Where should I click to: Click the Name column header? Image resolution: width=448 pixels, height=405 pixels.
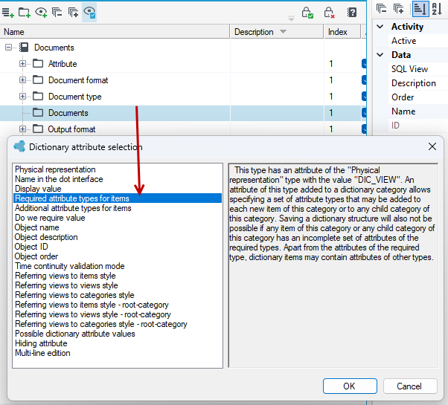pyautogui.click(x=115, y=32)
